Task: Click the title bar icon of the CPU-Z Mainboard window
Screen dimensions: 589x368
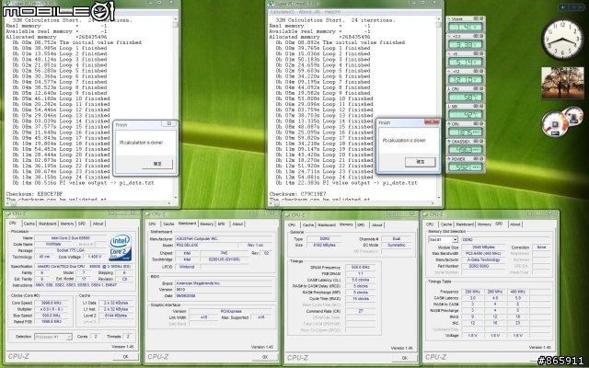Action: point(148,214)
